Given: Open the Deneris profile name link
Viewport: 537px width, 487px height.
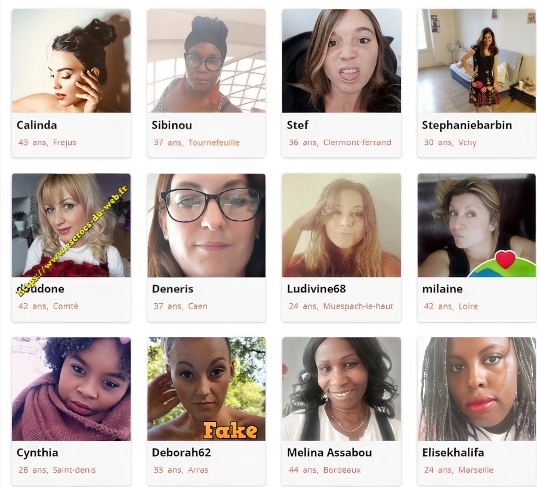Looking at the screenshot, I should point(172,289).
